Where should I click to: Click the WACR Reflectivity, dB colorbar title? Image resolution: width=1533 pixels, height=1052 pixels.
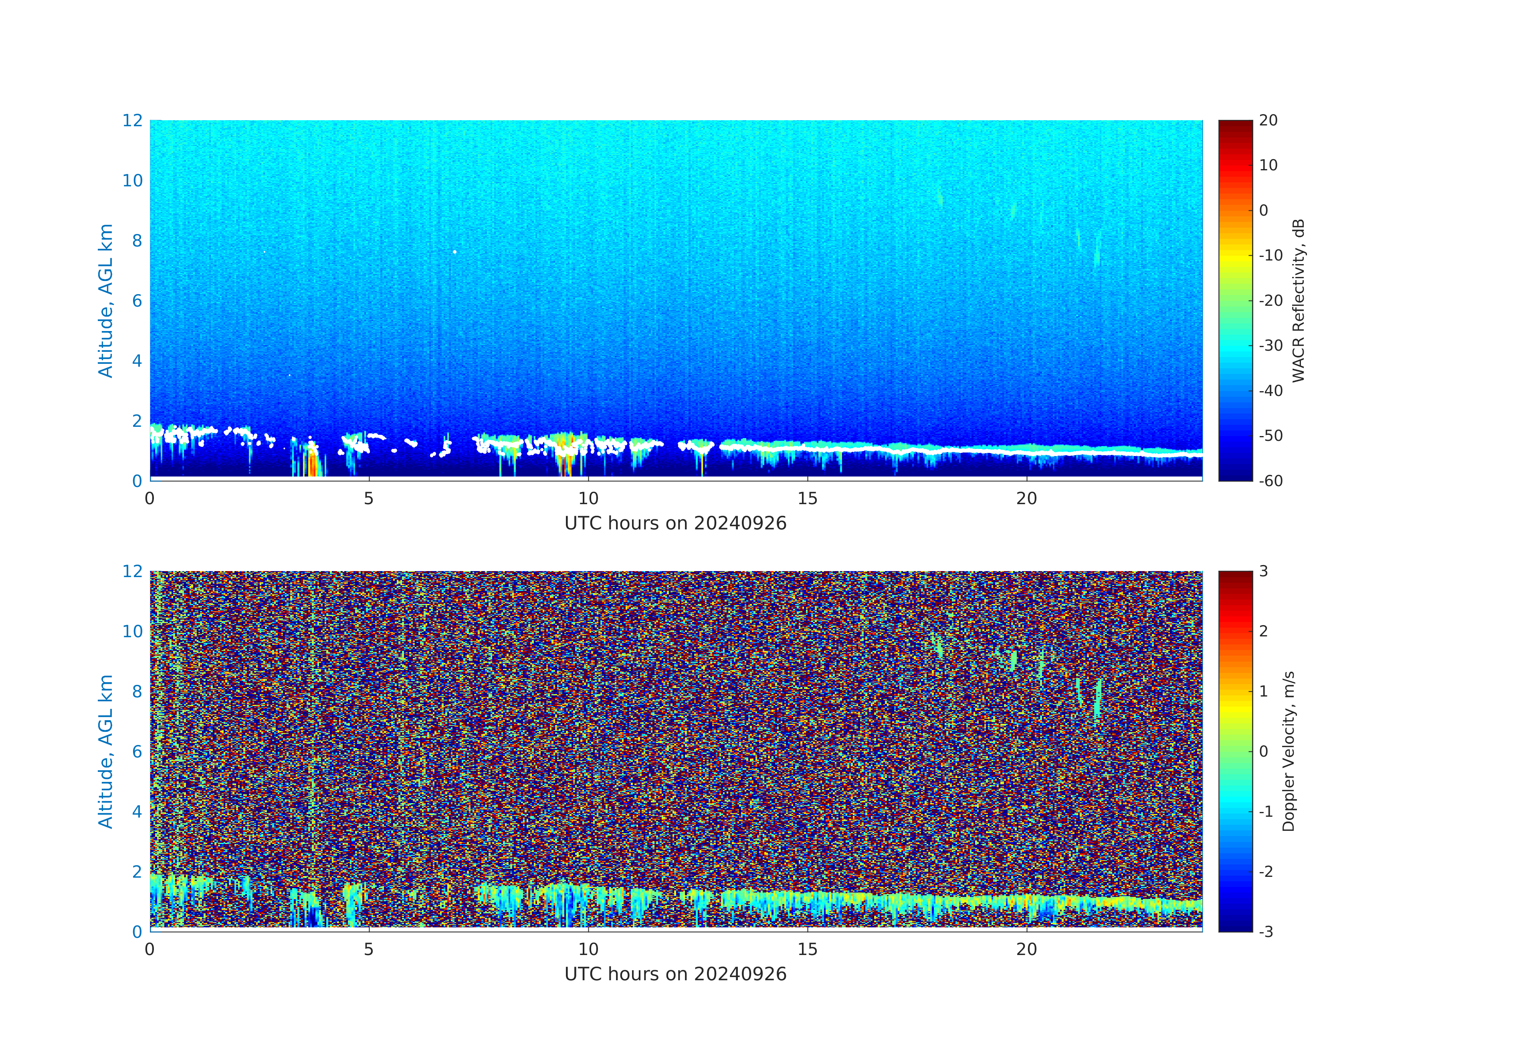[1297, 300]
